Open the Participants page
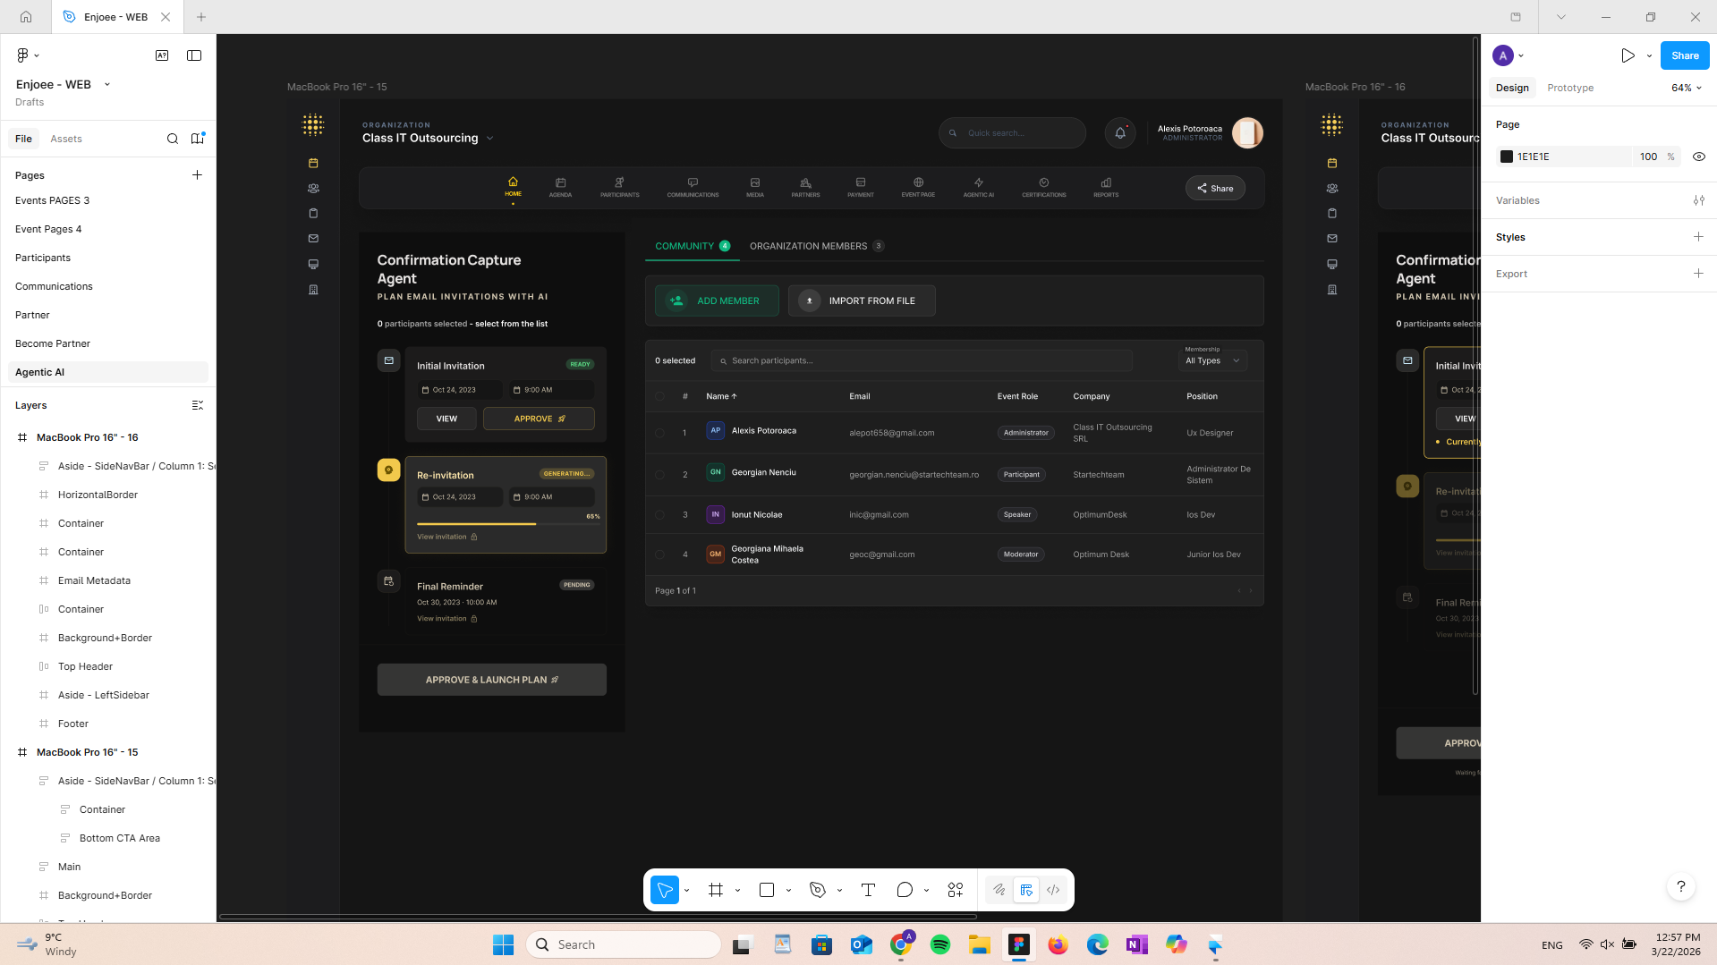The image size is (1717, 965). click(x=43, y=258)
